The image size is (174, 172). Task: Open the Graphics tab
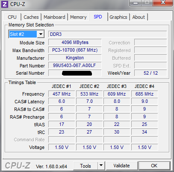point(118,17)
